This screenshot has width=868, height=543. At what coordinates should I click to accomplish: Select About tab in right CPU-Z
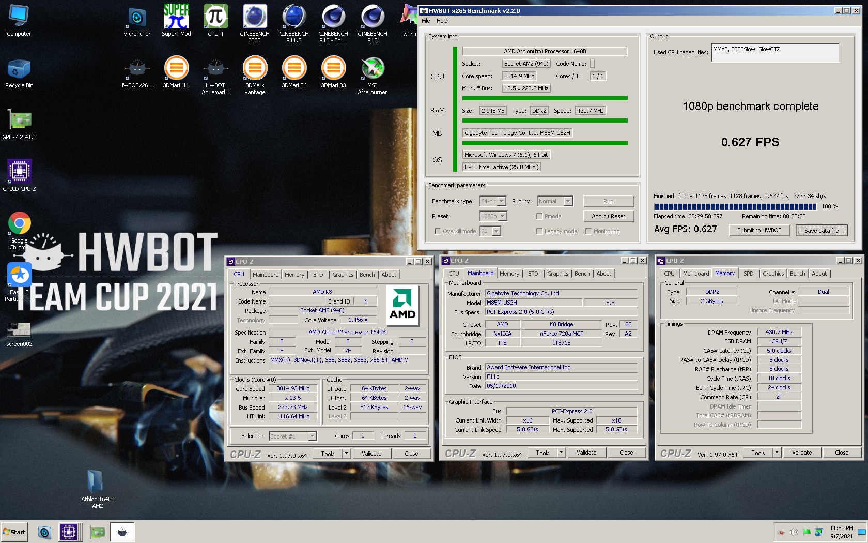coord(819,274)
